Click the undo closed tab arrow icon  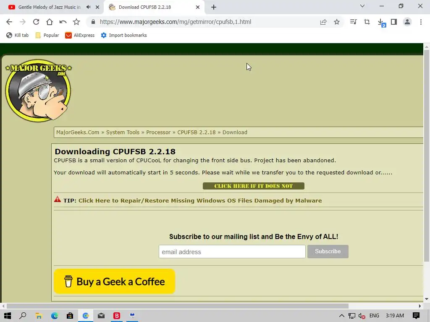tap(63, 22)
